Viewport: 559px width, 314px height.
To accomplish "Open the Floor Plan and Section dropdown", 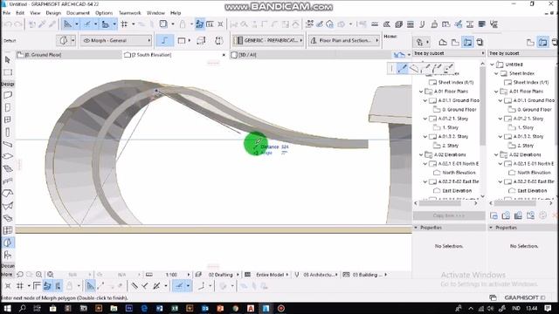I will [x=344, y=41].
